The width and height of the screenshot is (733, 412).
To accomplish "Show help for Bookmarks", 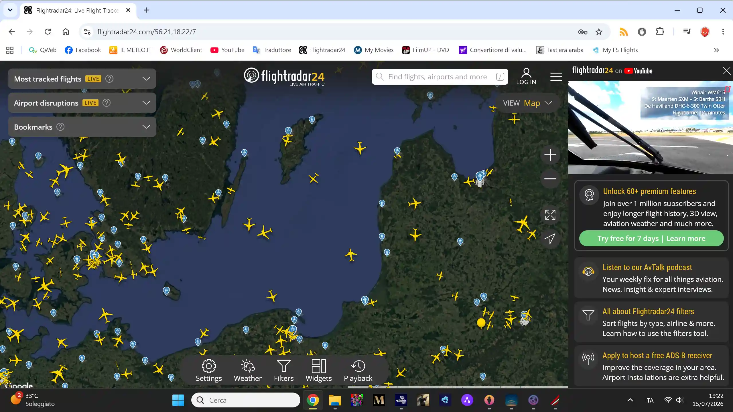I will coord(60,127).
